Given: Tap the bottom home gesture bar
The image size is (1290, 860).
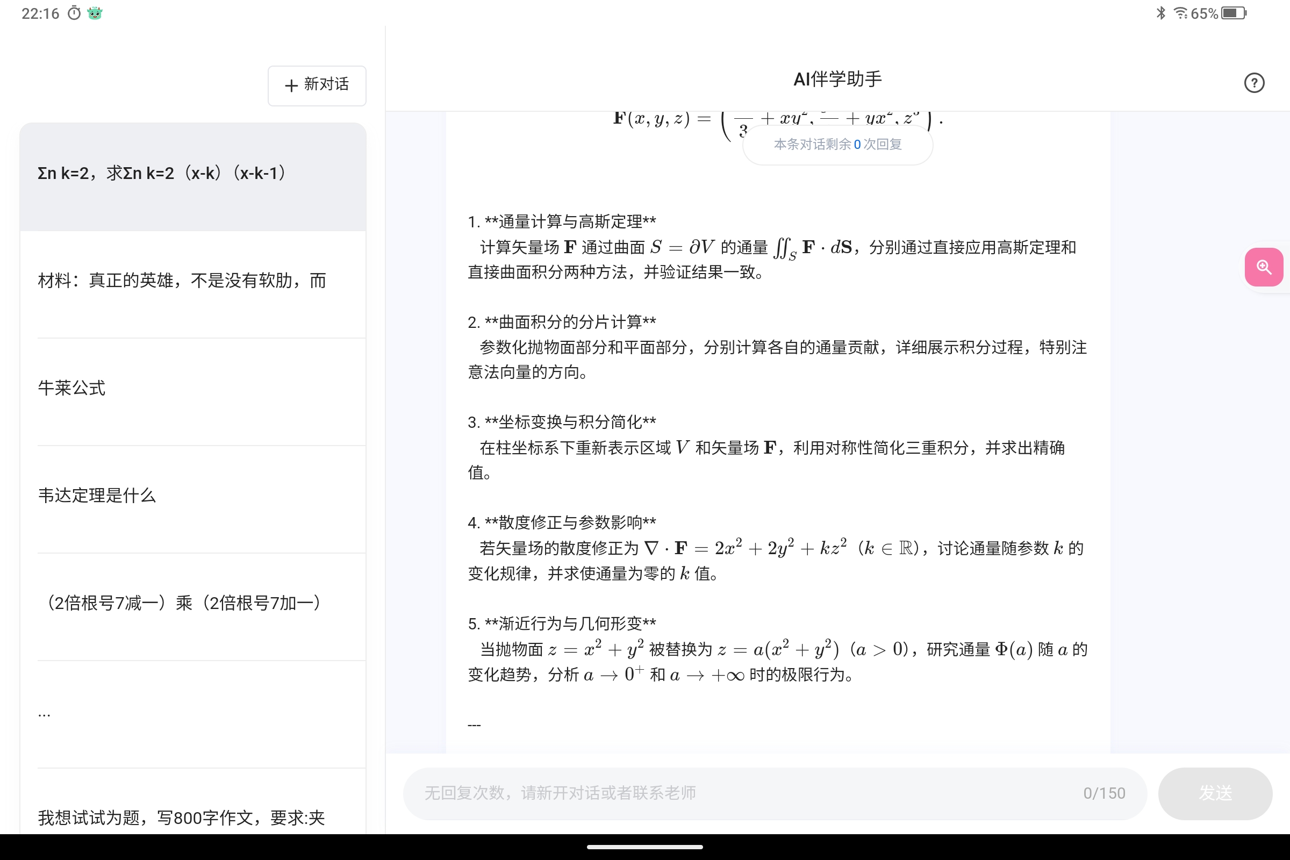Looking at the screenshot, I should pos(645,847).
